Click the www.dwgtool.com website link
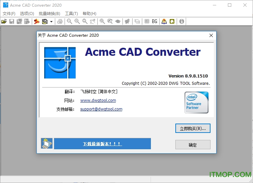This screenshot has height=183, width=253. pyautogui.click(x=98, y=101)
